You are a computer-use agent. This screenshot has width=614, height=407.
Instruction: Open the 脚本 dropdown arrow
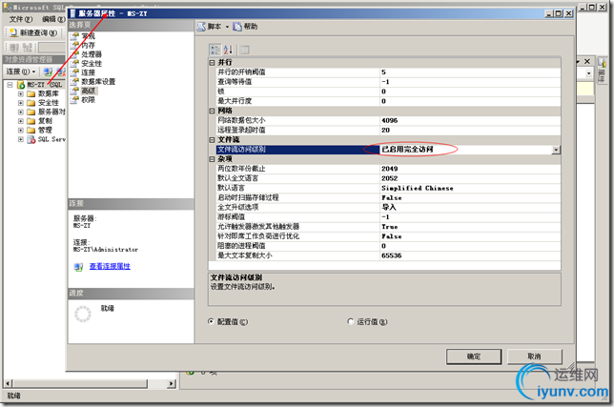click(227, 27)
